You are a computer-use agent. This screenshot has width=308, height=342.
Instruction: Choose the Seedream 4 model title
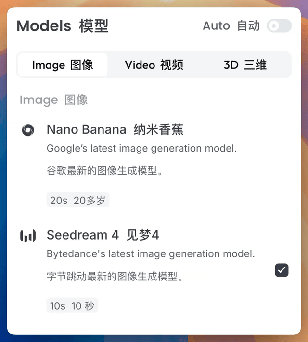82,235
